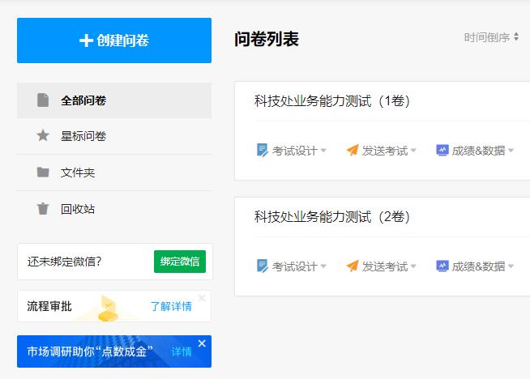Select 回收站 menu item text
530x379 pixels.
(x=78, y=209)
